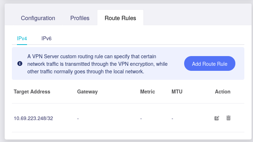The width and height of the screenshot is (253, 142).
Task: Click the MTU dash value in the row
Action: coord(172,119)
